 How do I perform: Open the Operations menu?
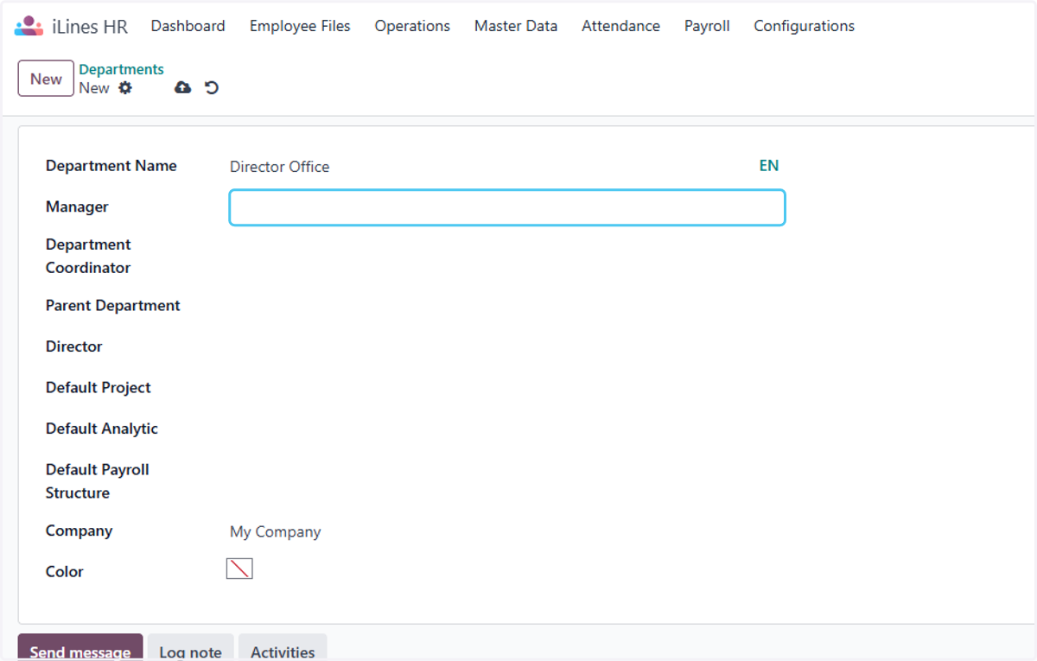(412, 26)
